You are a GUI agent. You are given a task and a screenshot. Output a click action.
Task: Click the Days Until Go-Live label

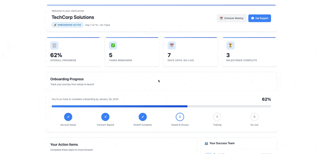pyautogui.click(x=181, y=60)
